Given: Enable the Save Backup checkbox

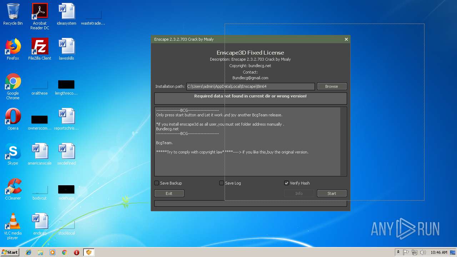Looking at the screenshot, I should coord(157,183).
